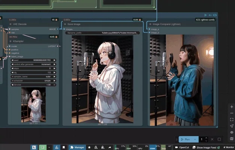The height and width of the screenshot is (150, 235).
Task: Zoom out the canvas with the minus icon
Action: [x=232, y=113]
